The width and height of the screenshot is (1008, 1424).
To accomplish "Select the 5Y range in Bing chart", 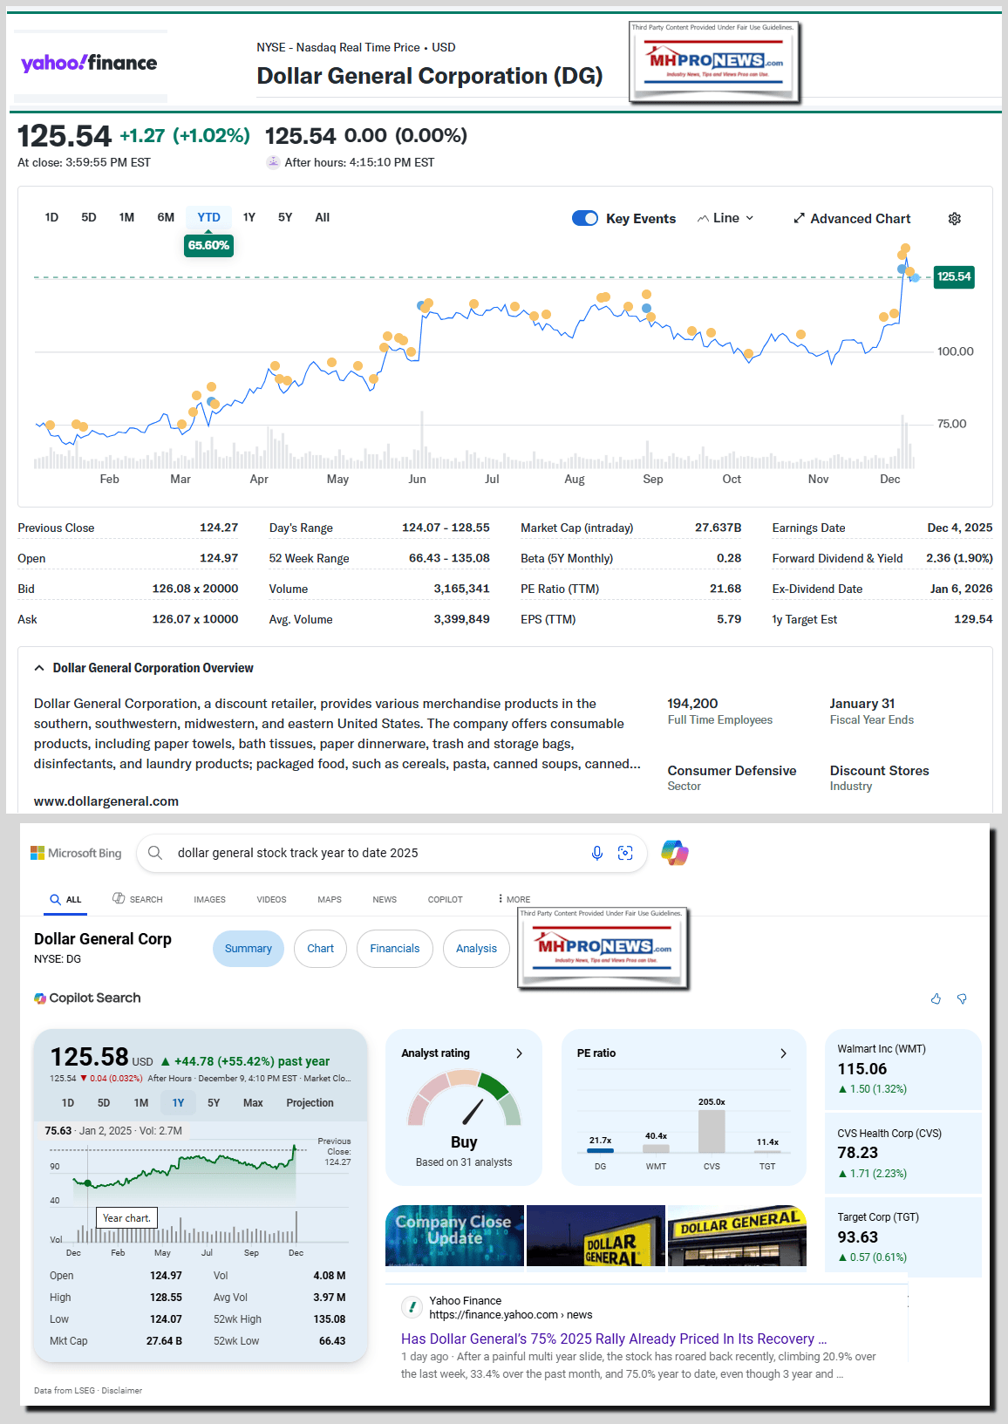I will (214, 1103).
